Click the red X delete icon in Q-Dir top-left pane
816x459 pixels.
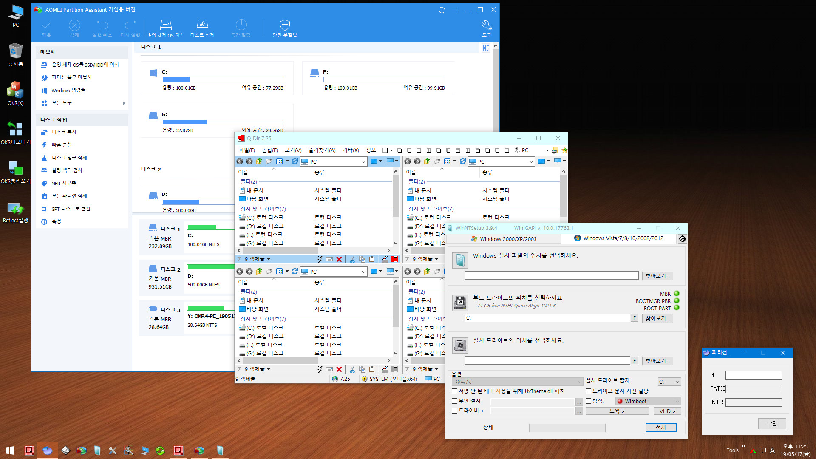click(339, 259)
